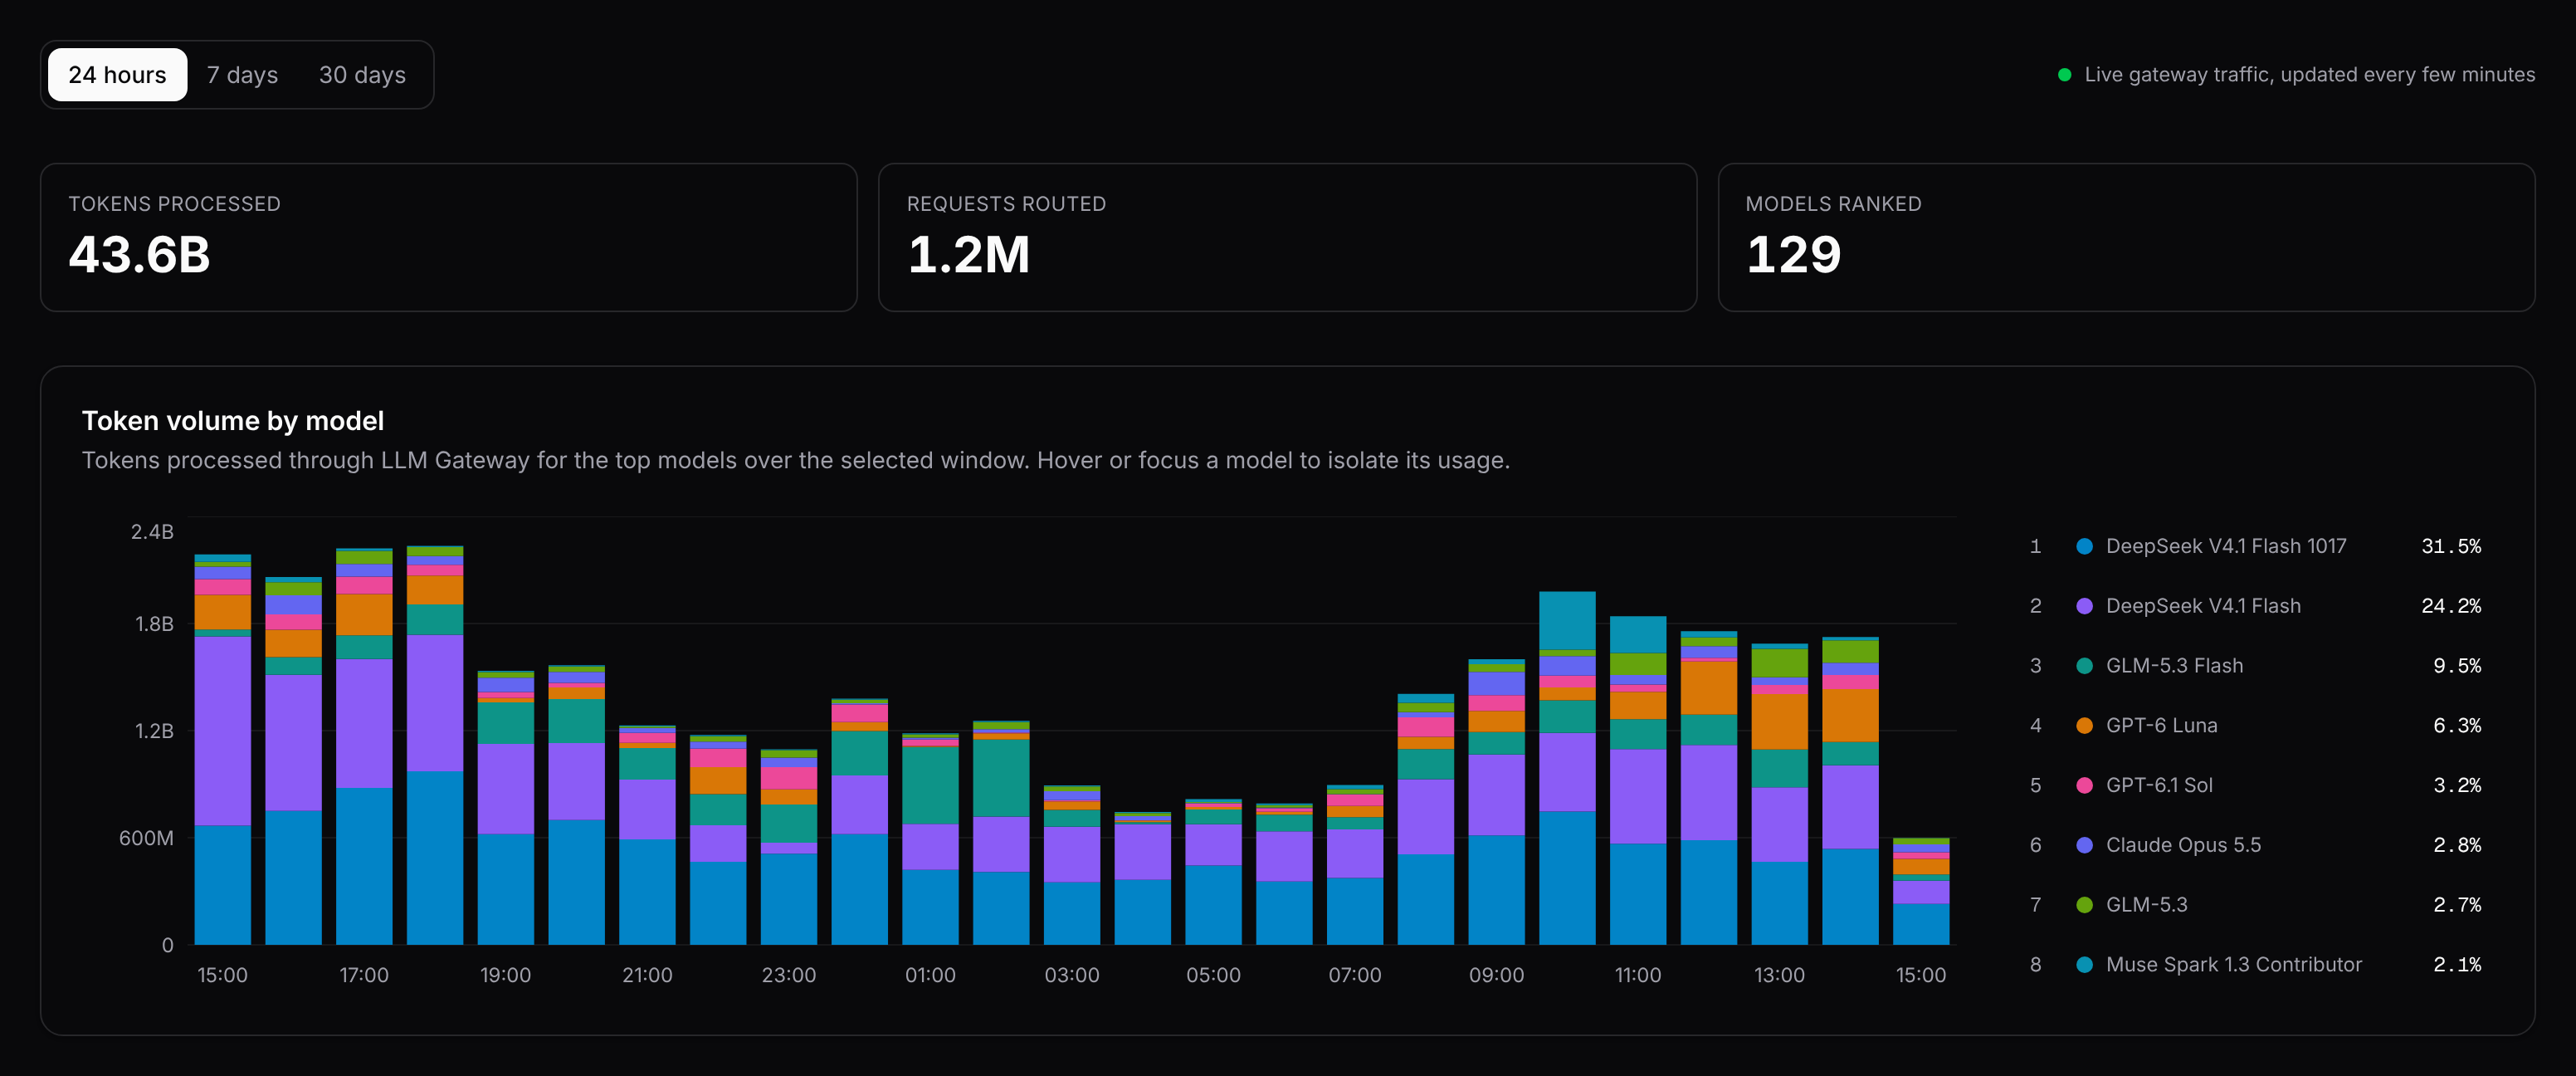Switch to the 30 days tab
Viewport: 2576px width, 1076px height.
click(x=362, y=75)
